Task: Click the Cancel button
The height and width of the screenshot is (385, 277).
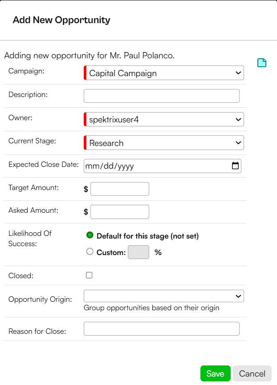Action: (252, 373)
